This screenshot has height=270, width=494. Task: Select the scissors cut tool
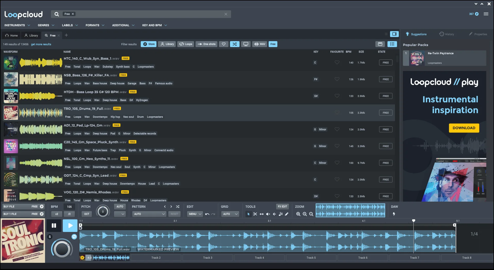pos(255,214)
